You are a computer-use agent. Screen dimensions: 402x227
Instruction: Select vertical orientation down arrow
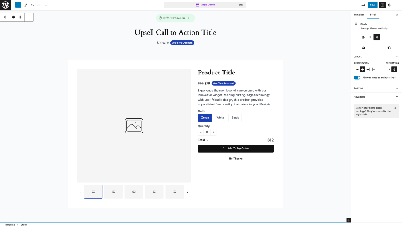tap(394, 69)
